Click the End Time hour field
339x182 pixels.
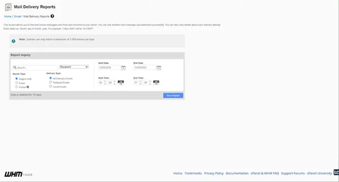click(x=136, y=83)
